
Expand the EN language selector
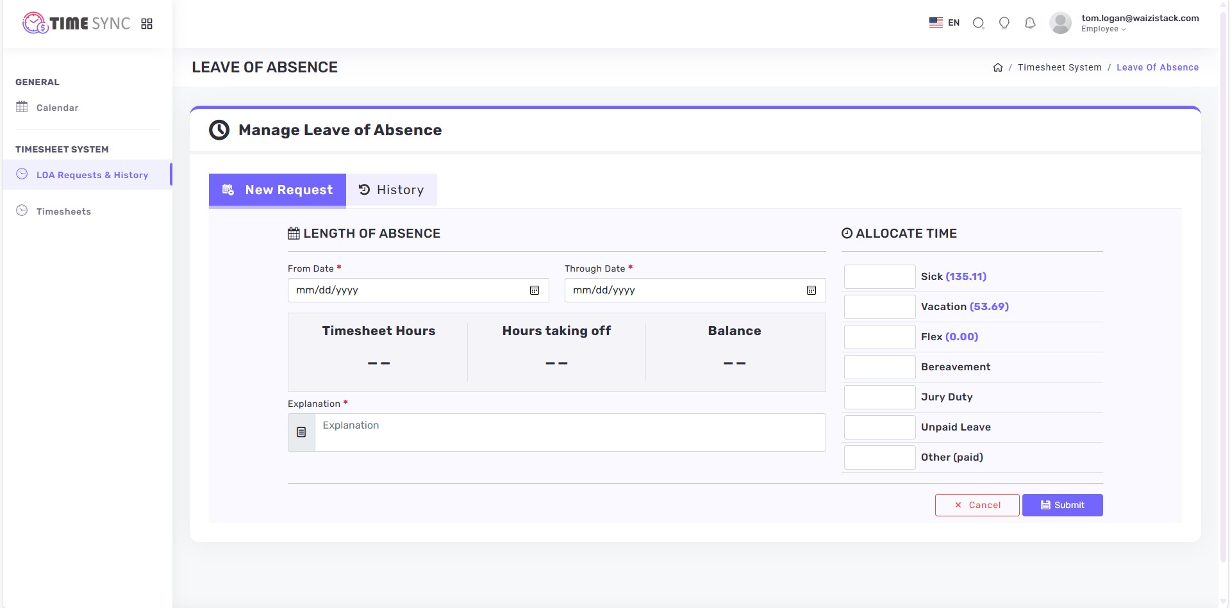click(944, 22)
